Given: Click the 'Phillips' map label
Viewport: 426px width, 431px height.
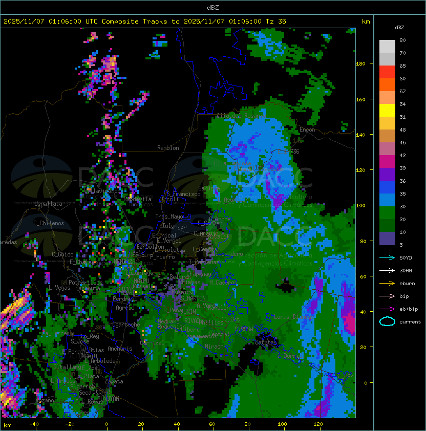Looking at the screenshot, I should [211, 322].
